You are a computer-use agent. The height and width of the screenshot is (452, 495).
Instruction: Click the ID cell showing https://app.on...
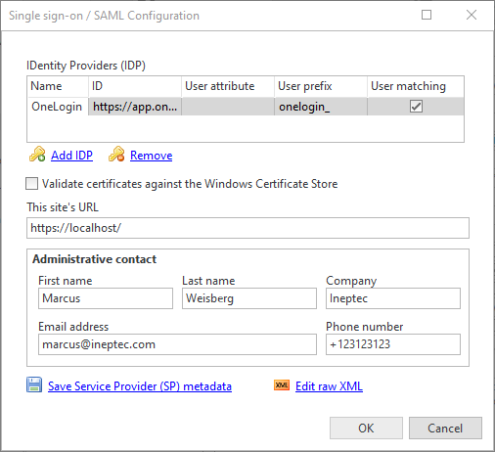click(x=135, y=107)
